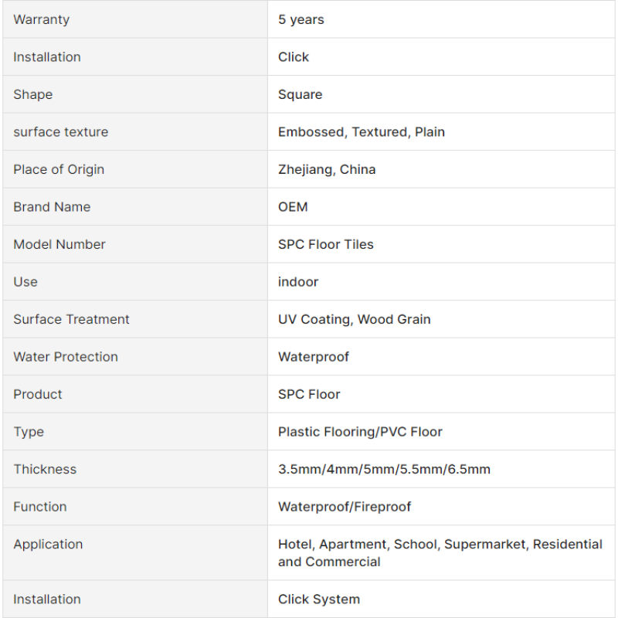The image size is (618, 618).
Task: Select the "Zhejiang, China" value
Action: pyautogui.click(x=327, y=169)
